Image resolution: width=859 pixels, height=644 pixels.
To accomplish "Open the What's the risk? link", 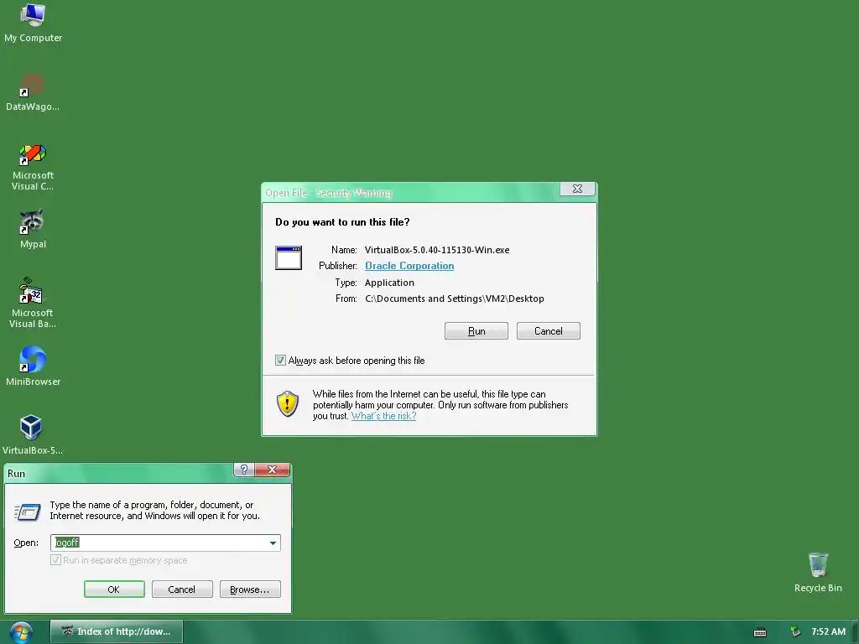I will click(383, 416).
